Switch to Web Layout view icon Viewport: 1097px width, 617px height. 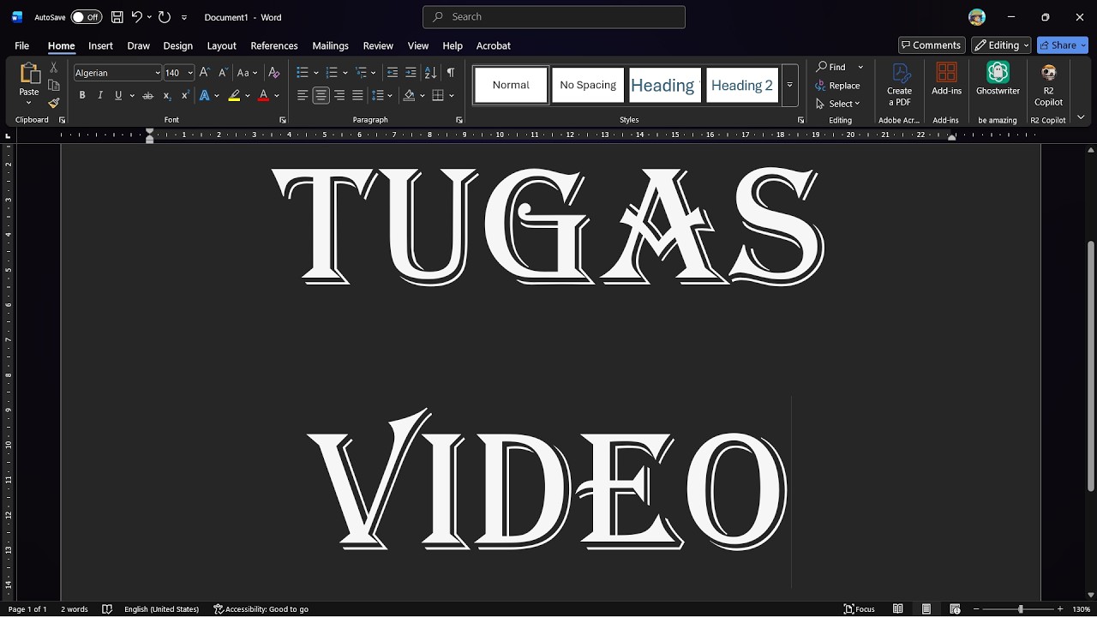tap(955, 609)
